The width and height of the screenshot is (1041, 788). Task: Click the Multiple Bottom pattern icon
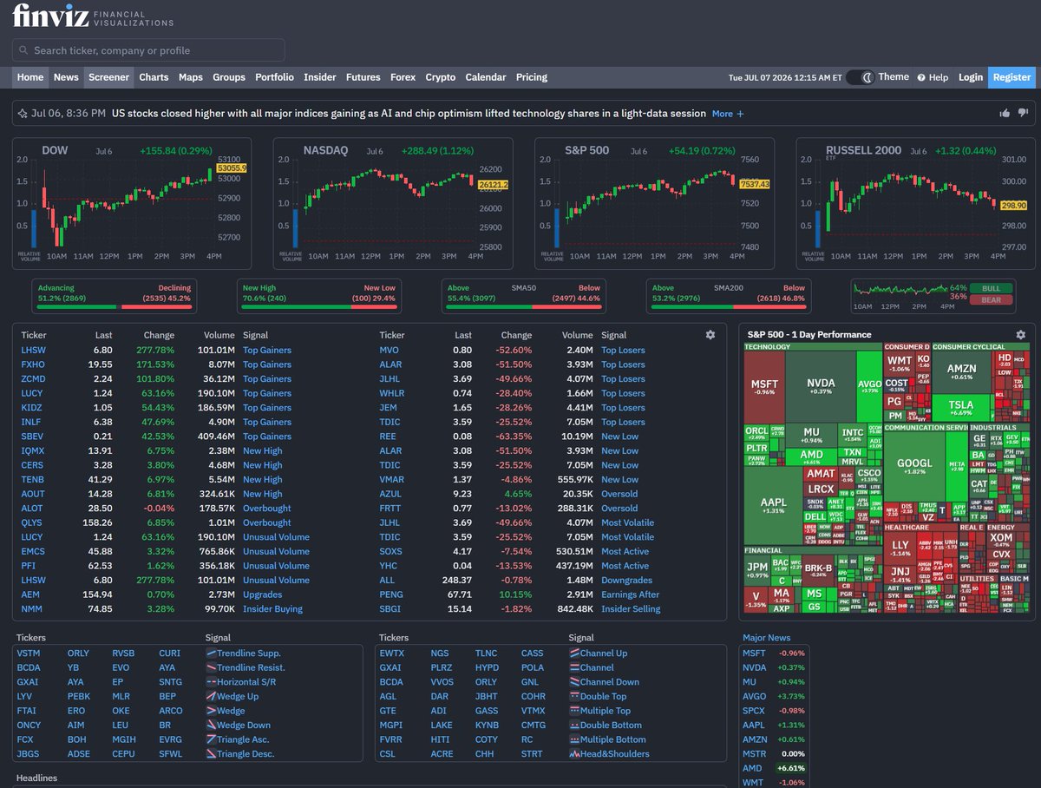click(574, 739)
